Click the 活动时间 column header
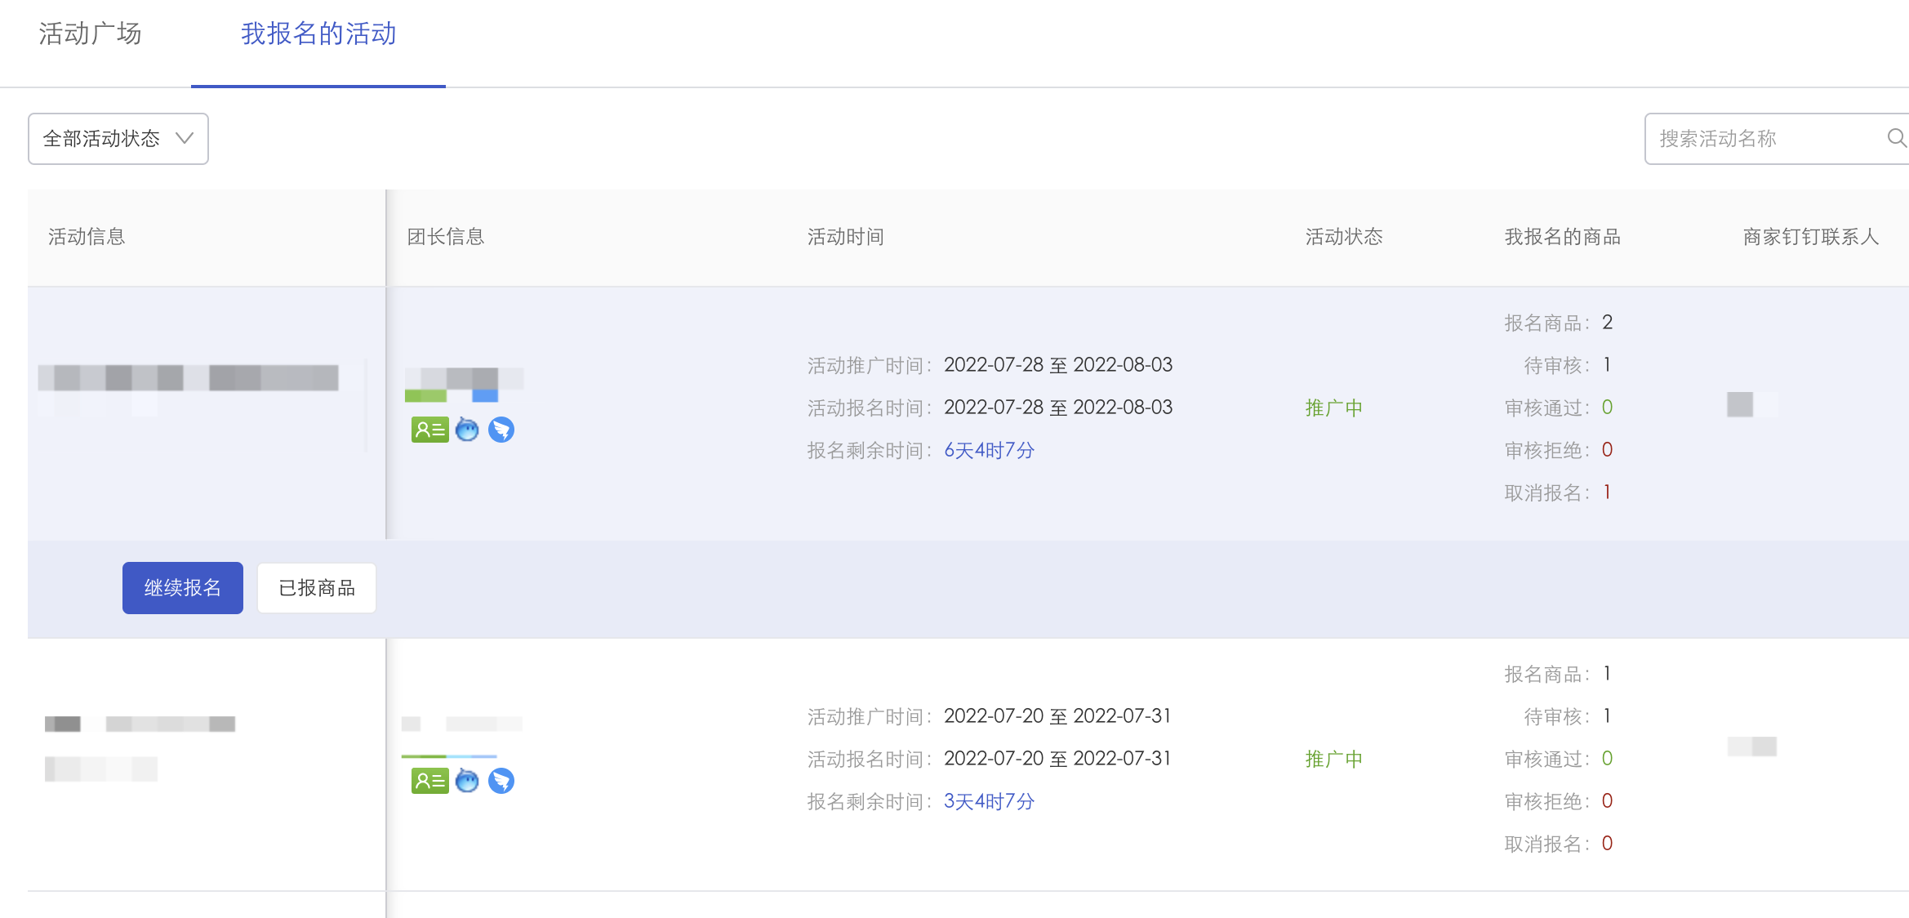The image size is (1909, 918). (846, 237)
